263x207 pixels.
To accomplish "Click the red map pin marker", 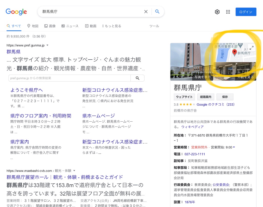I will point(234,52).
